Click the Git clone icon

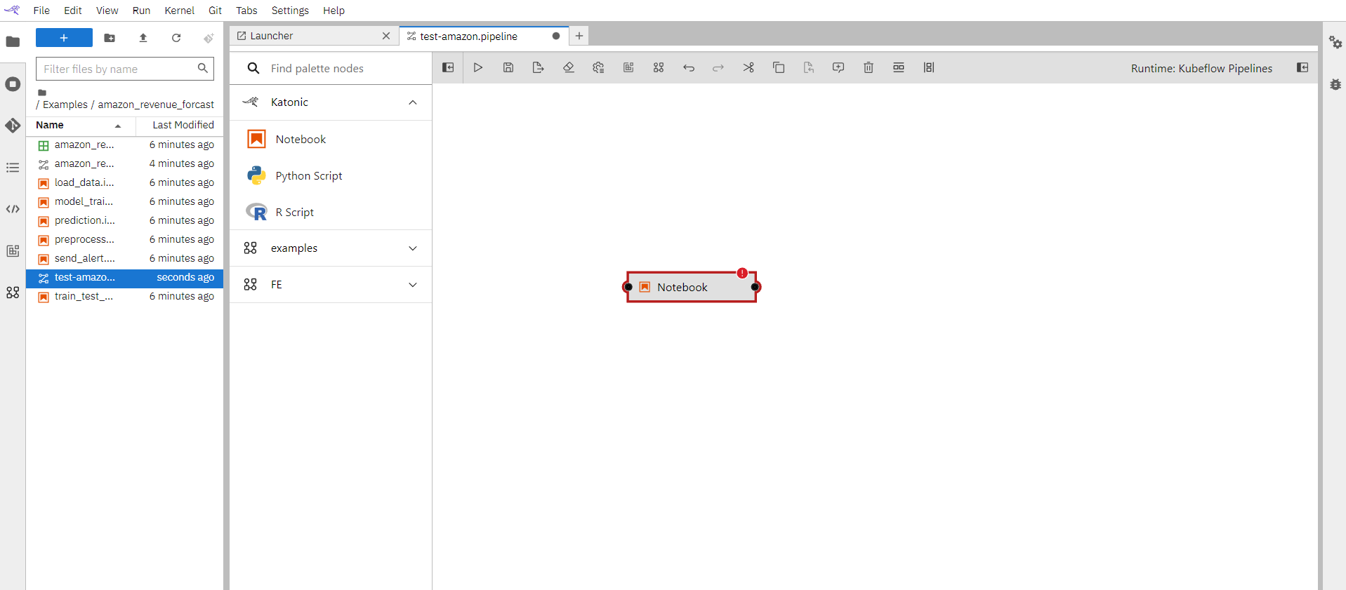[209, 38]
